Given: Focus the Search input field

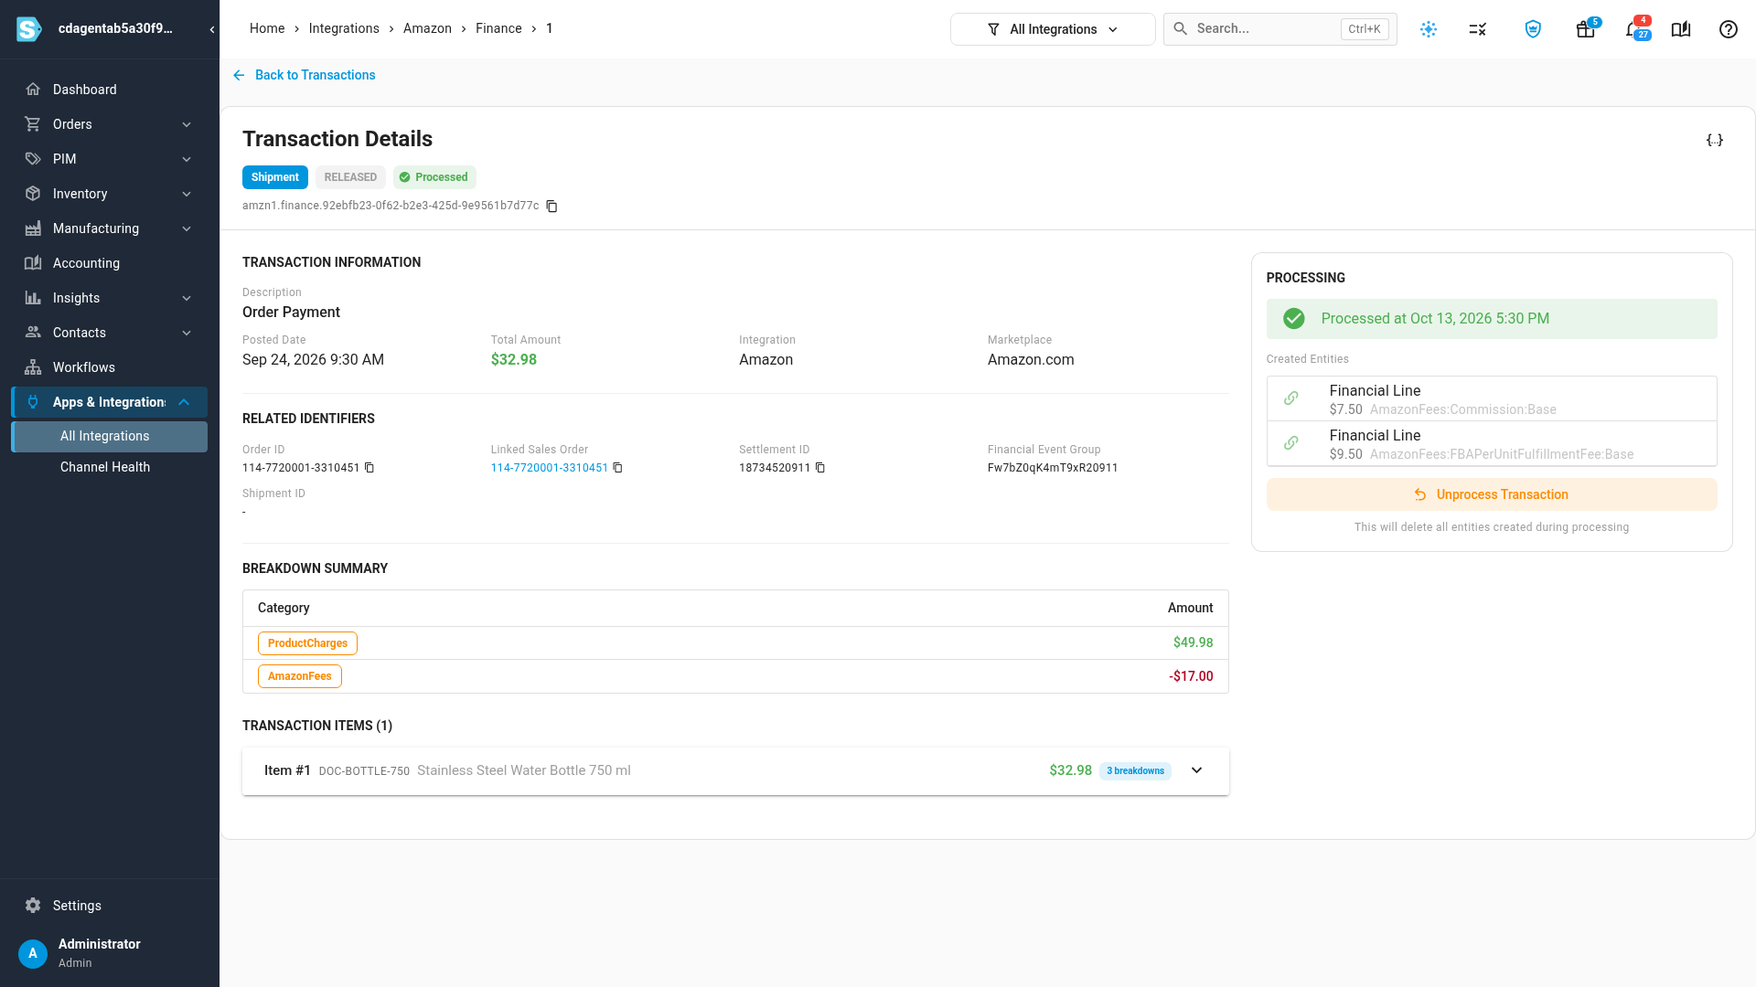Looking at the screenshot, I should tap(1280, 29).
